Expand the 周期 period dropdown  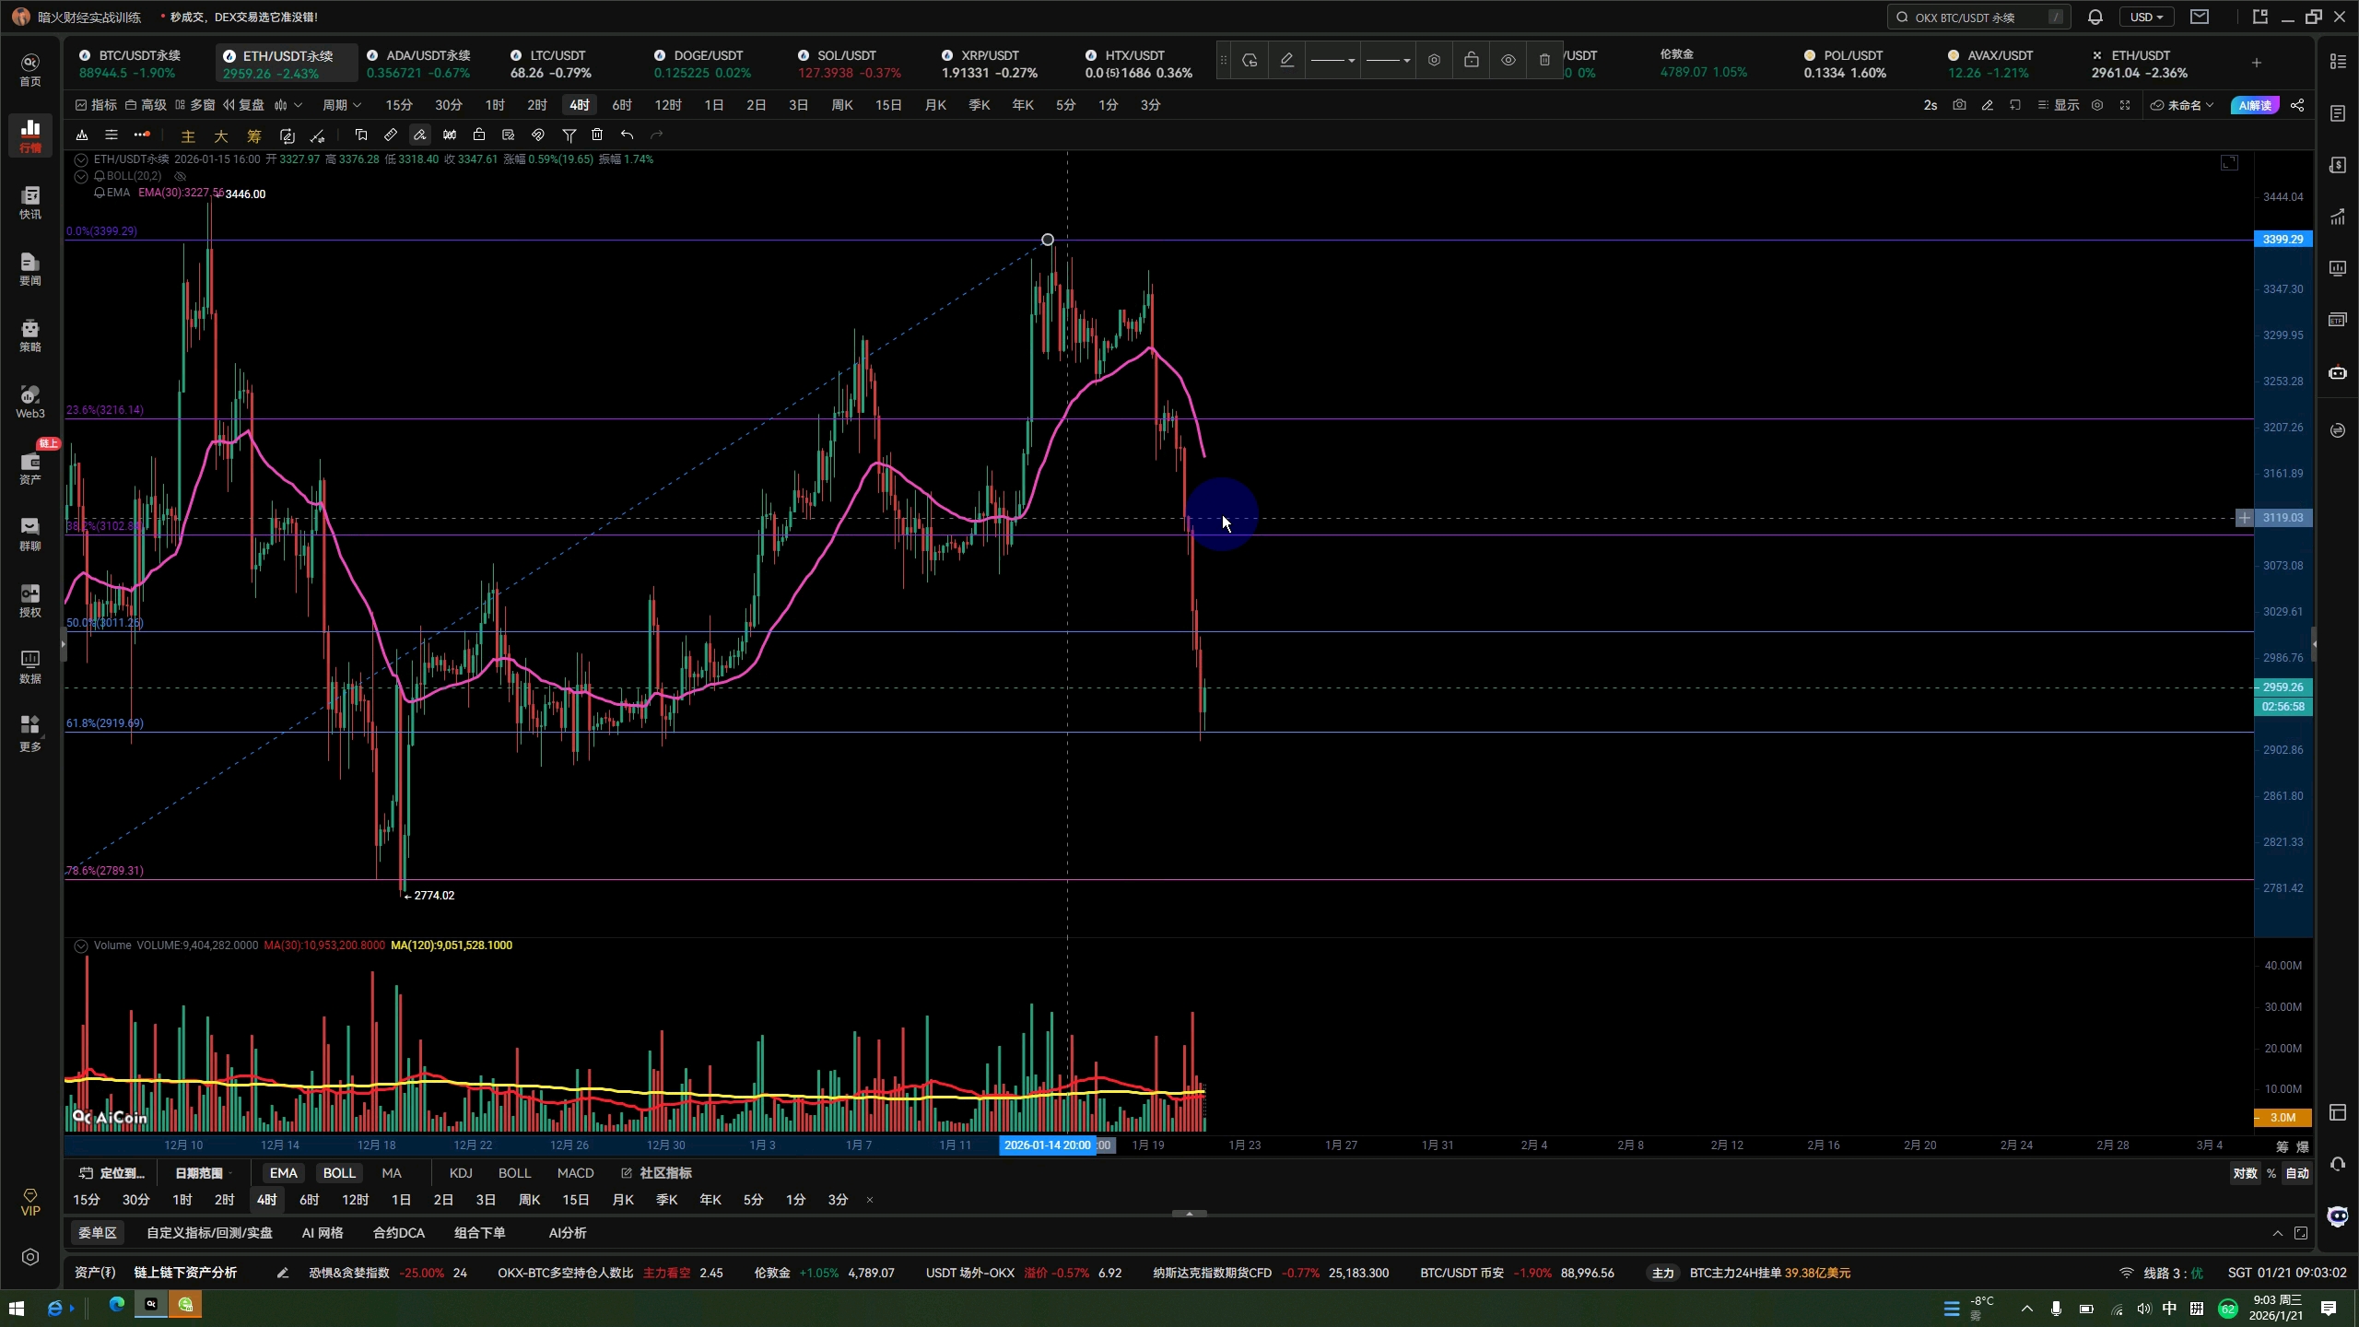pos(341,105)
